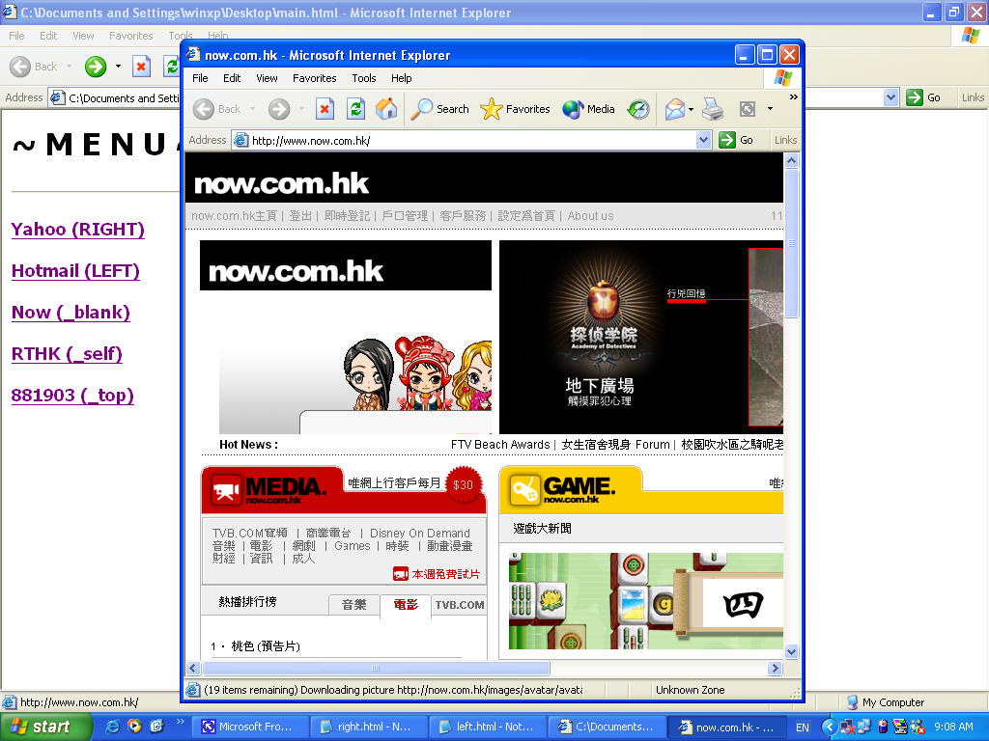This screenshot has width=989, height=741.
Task: Click scroll down arrow in now.com.hk window
Action: tap(792, 652)
